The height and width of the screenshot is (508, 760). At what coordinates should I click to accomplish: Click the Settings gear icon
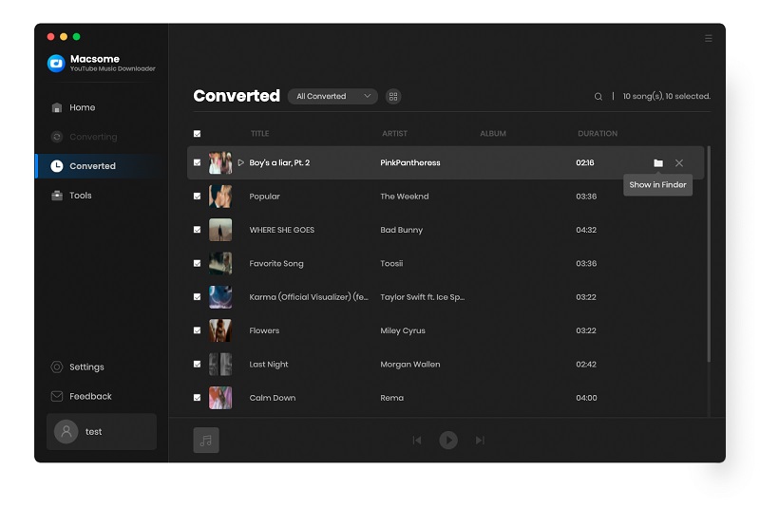pos(57,367)
